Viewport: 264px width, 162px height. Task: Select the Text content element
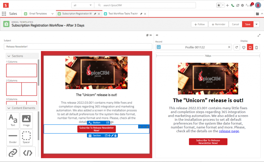coord(13,120)
